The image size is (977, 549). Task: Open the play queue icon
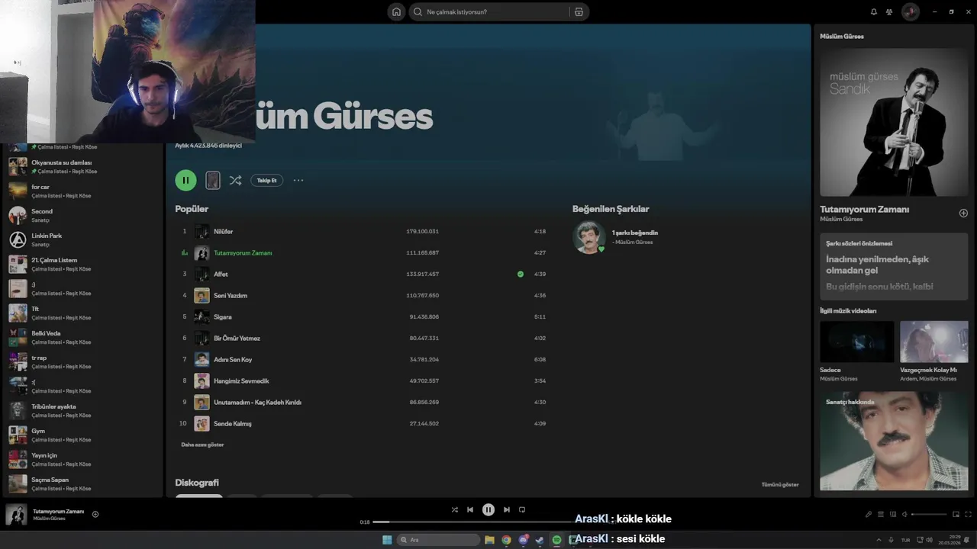coord(881,514)
